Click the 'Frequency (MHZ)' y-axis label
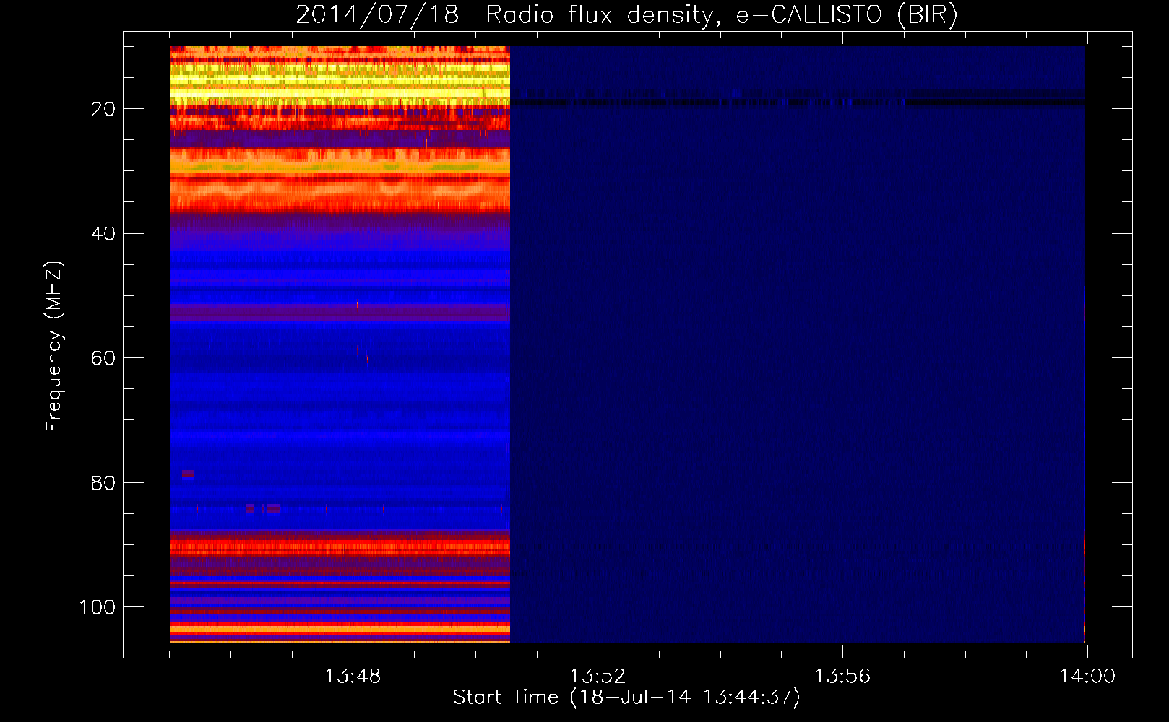This screenshot has width=1169, height=722. 54,346
